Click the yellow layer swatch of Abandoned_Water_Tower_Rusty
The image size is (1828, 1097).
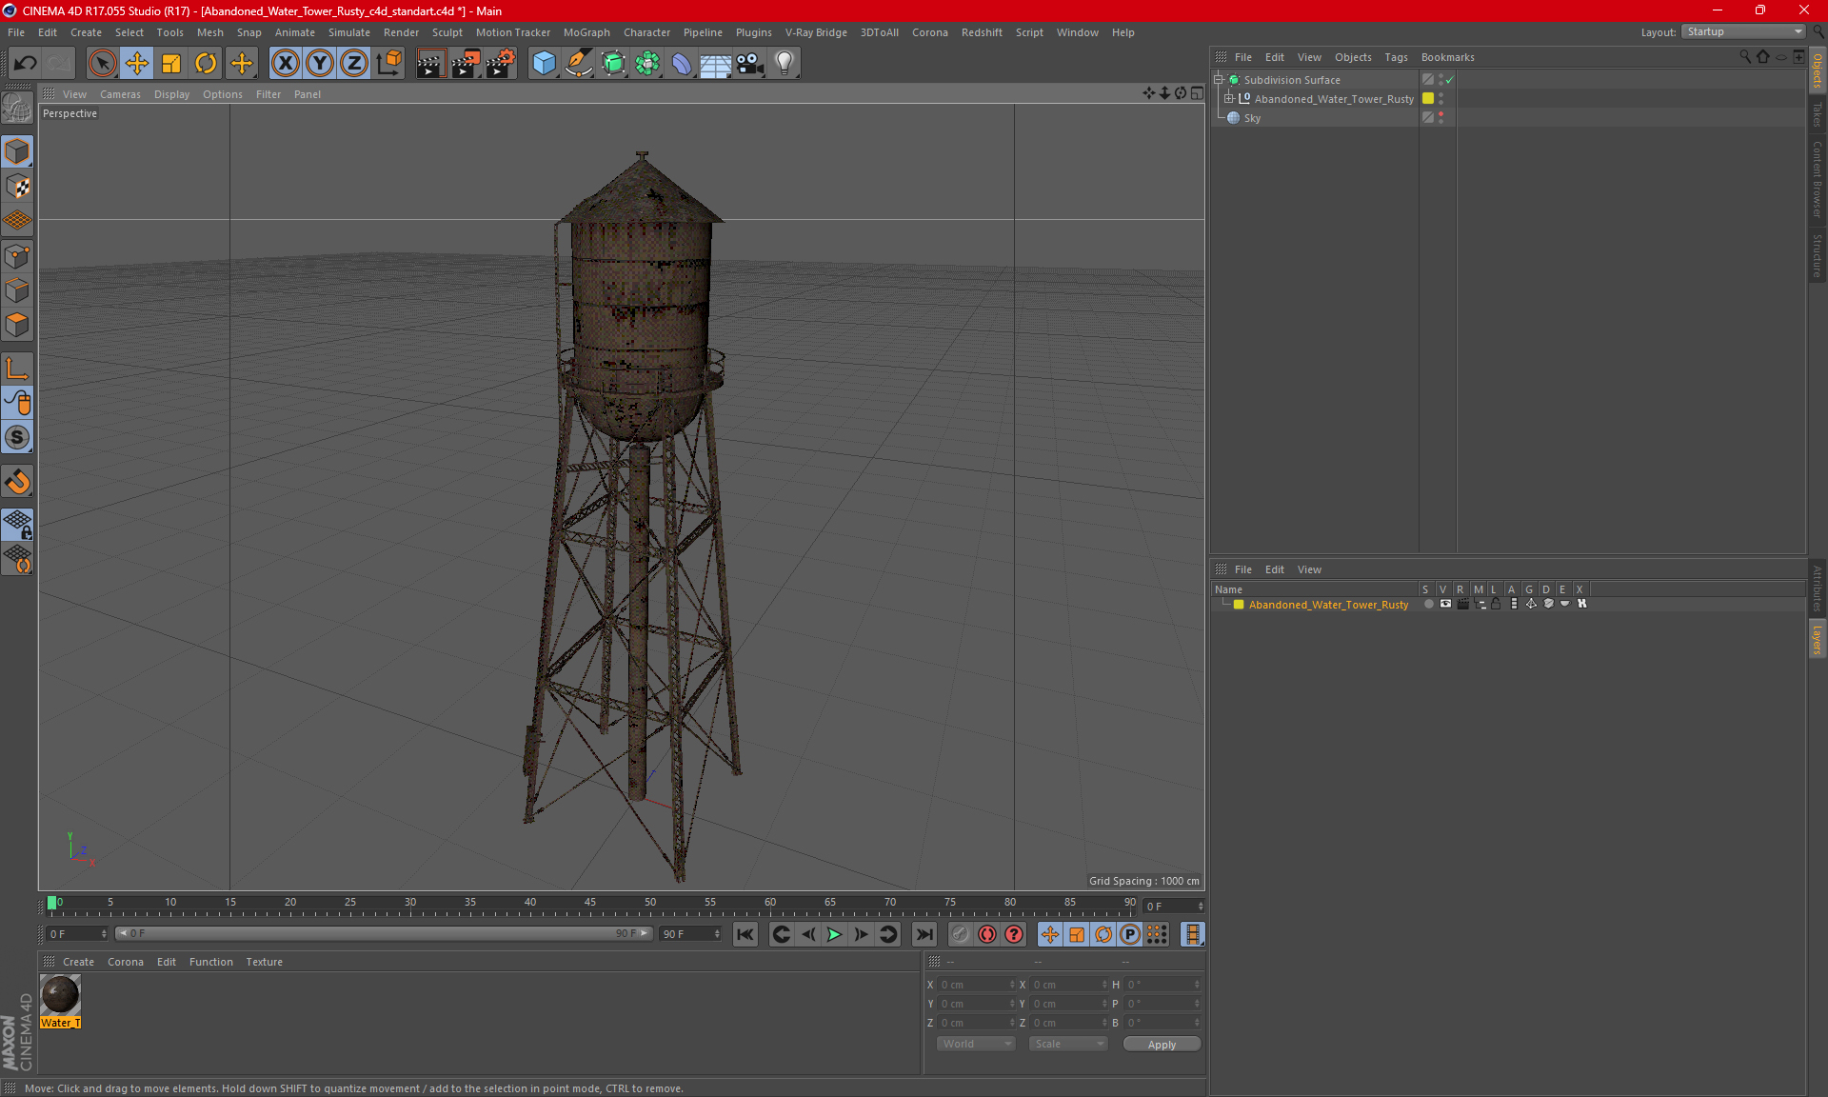tap(1428, 98)
